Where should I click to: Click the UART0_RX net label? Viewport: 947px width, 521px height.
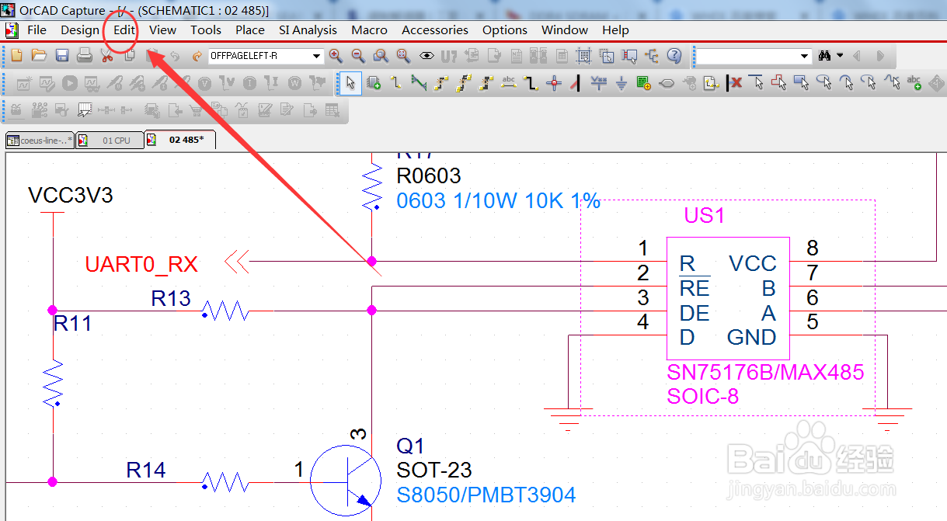(141, 265)
